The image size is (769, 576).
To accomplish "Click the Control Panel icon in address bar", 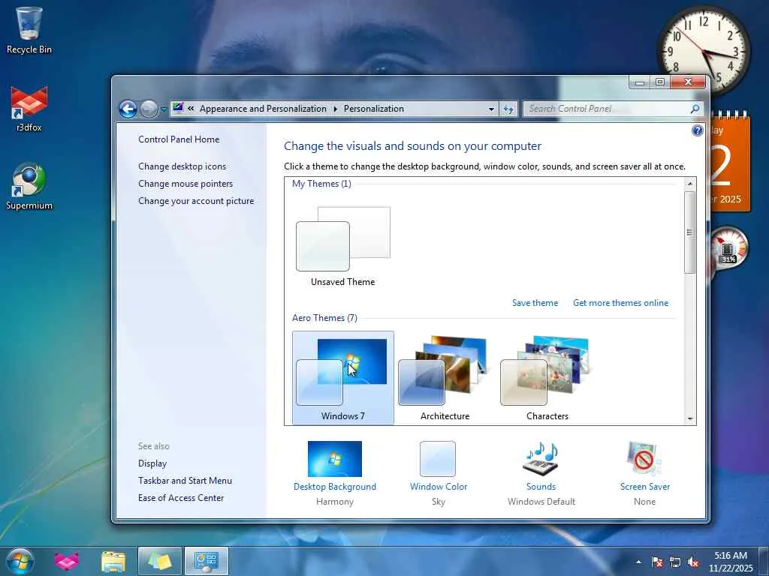I will [x=178, y=108].
